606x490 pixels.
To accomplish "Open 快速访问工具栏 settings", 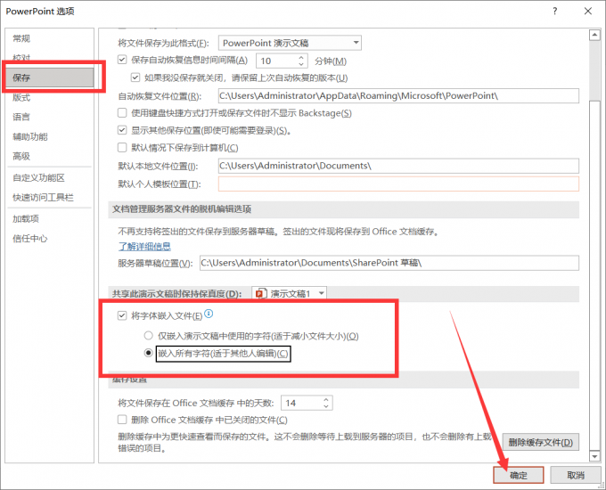I will (43, 198).
